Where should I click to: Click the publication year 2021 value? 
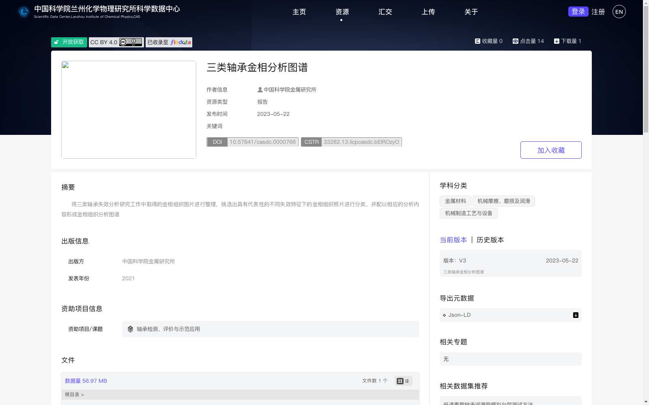click(128, 278)
